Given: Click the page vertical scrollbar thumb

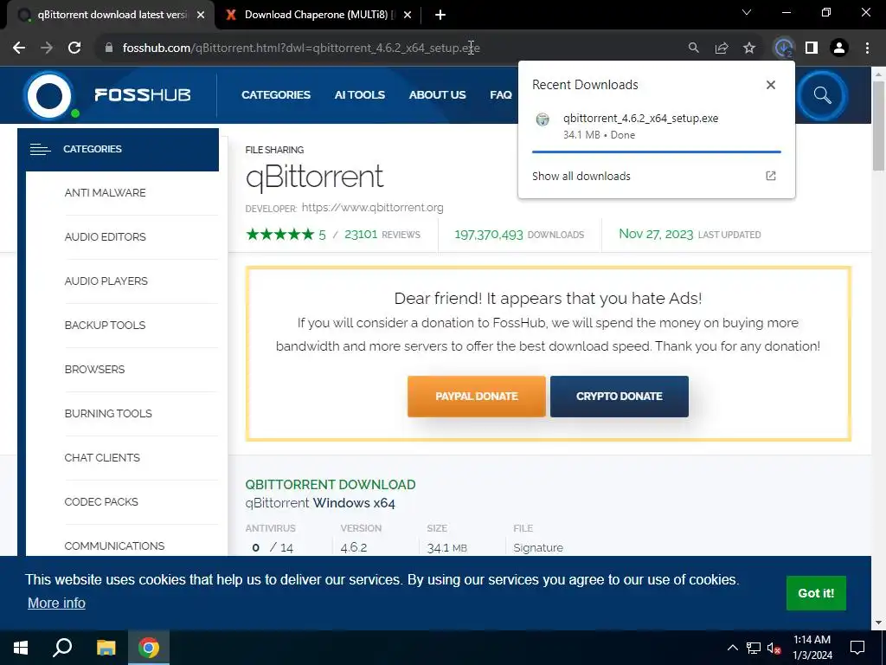Looking at the screenshot, I should click(878, 126).
